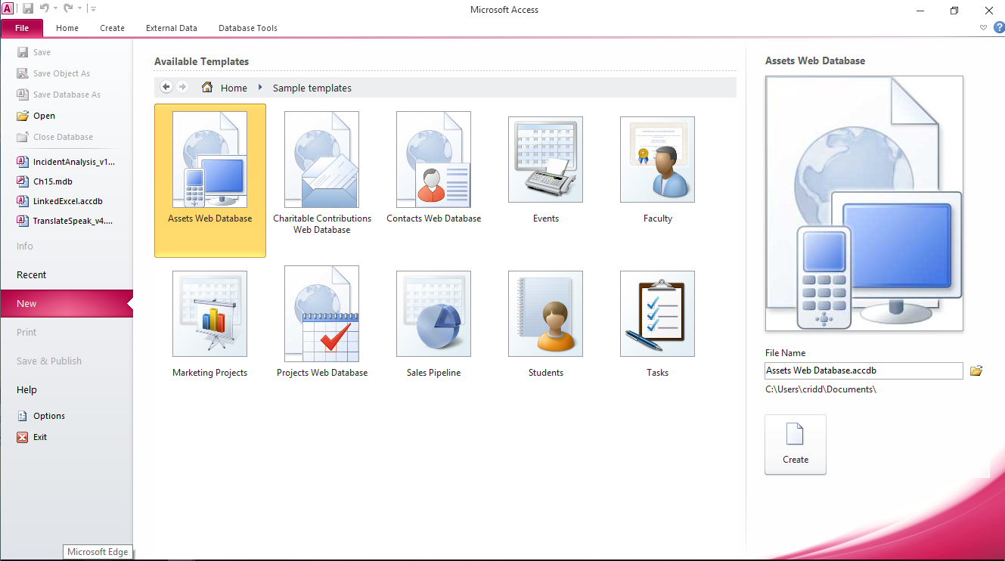Open the Redo history dropdown arrow
The height and width of the screenshot is (561, 1005).
[79, 9]
